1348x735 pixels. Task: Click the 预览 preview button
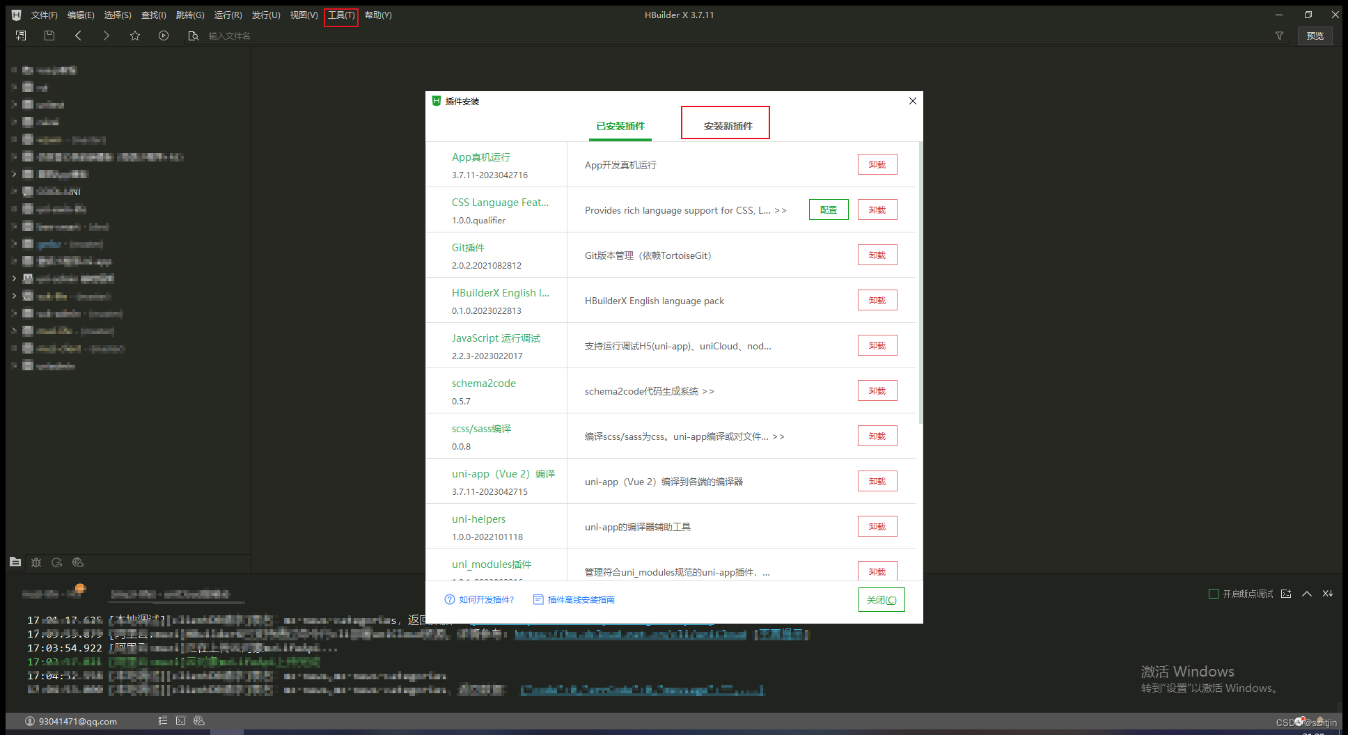point(1315,35)
